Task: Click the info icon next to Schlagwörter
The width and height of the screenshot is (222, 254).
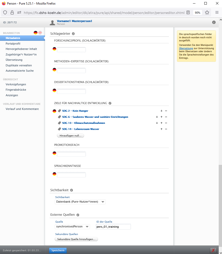Action: (x=73, y=34)
